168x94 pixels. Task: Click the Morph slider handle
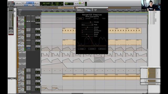click(87, 34)
